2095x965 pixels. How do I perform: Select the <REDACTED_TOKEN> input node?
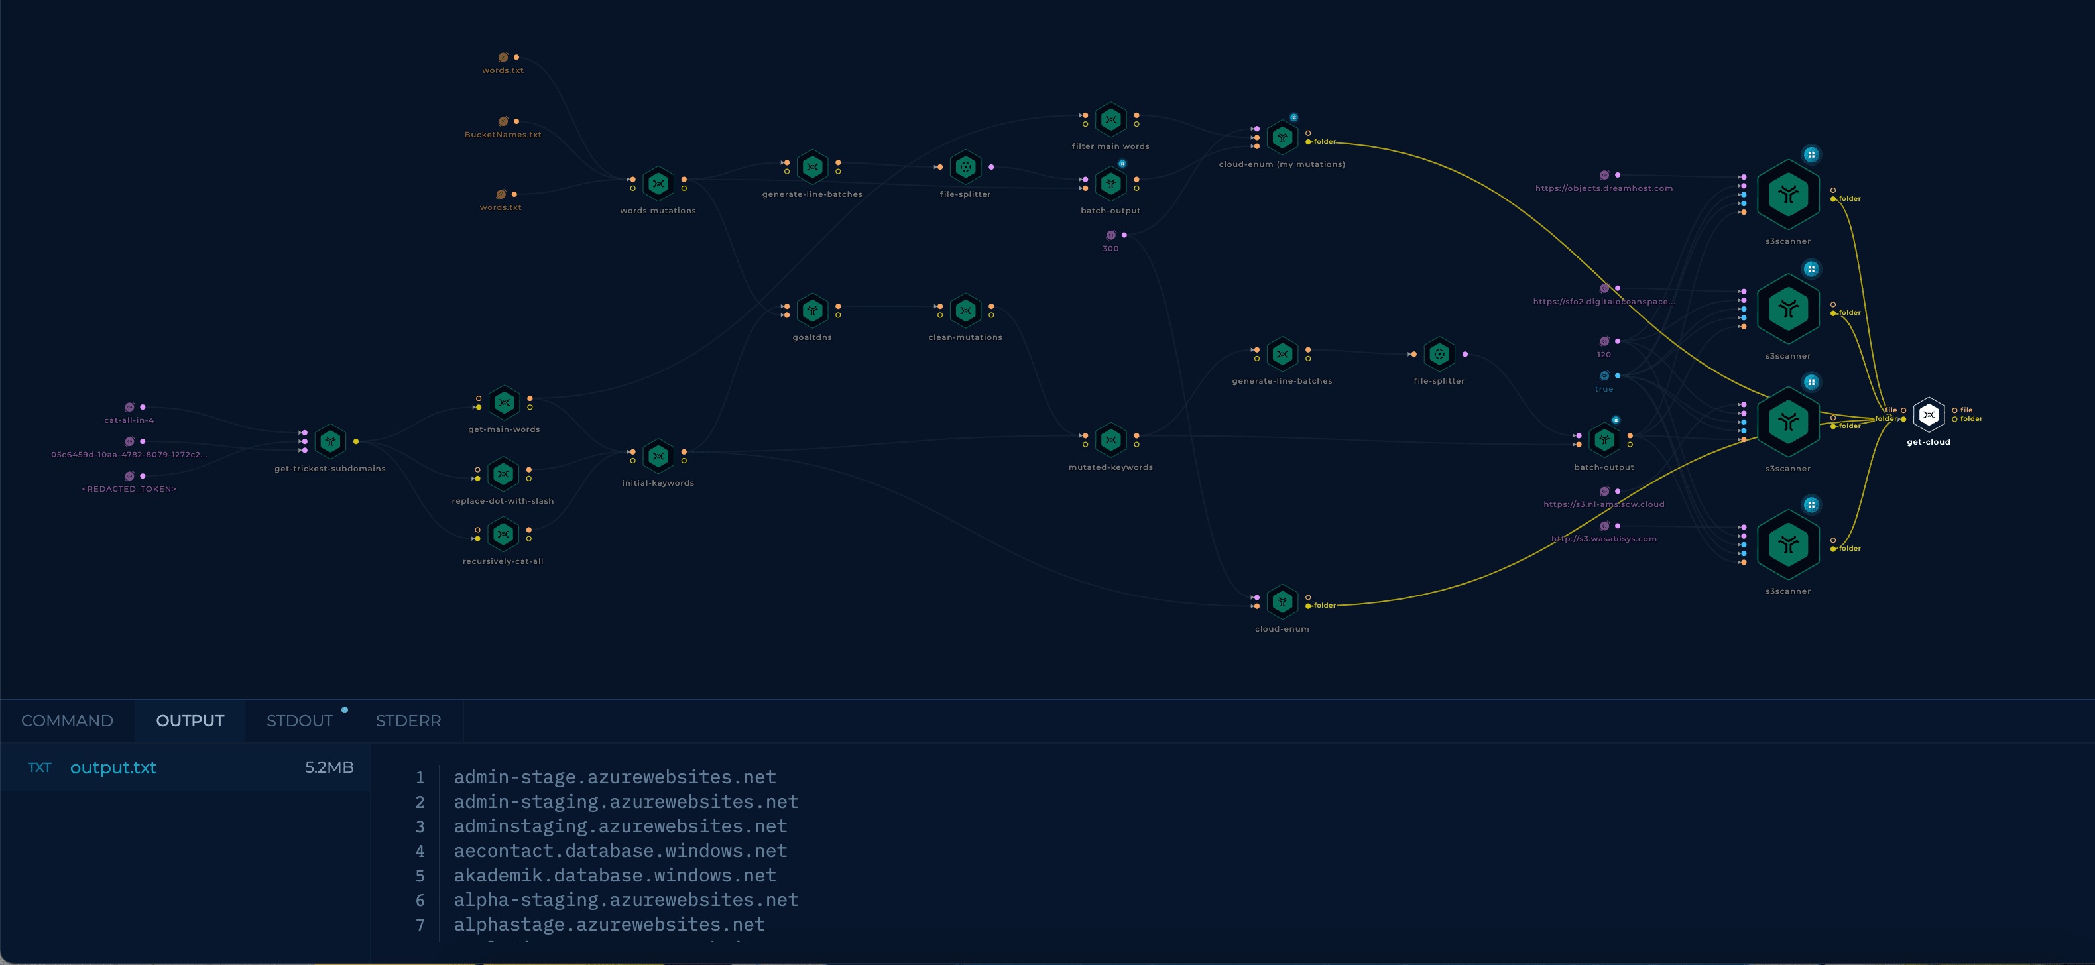129,476
